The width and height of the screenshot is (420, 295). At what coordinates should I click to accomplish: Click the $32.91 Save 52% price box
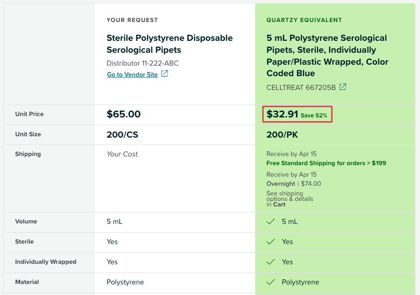(297, 115)
